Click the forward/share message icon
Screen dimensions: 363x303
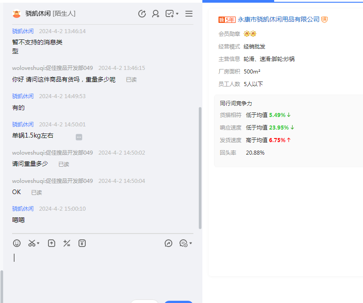169,243
